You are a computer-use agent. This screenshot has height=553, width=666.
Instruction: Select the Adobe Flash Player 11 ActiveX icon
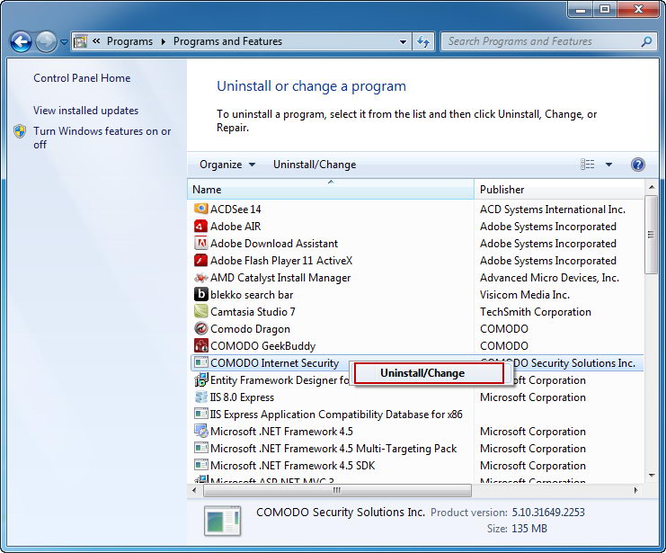coord(201,260)
